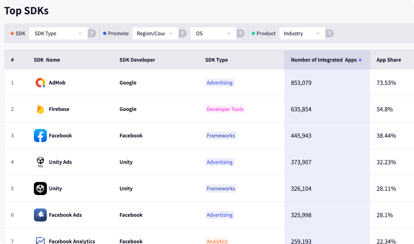Click the Unity Ads logo icon

click(x=40, y=162)
